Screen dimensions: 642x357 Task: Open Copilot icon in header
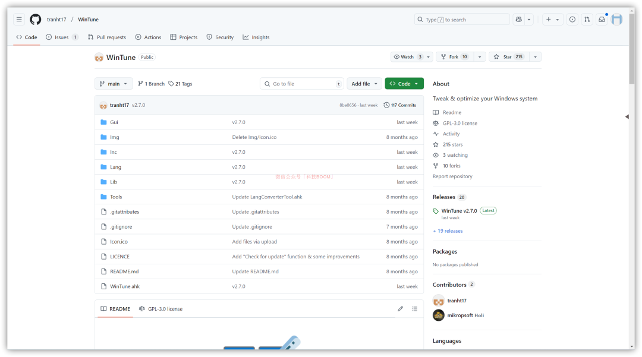click(x=519, y=19)
